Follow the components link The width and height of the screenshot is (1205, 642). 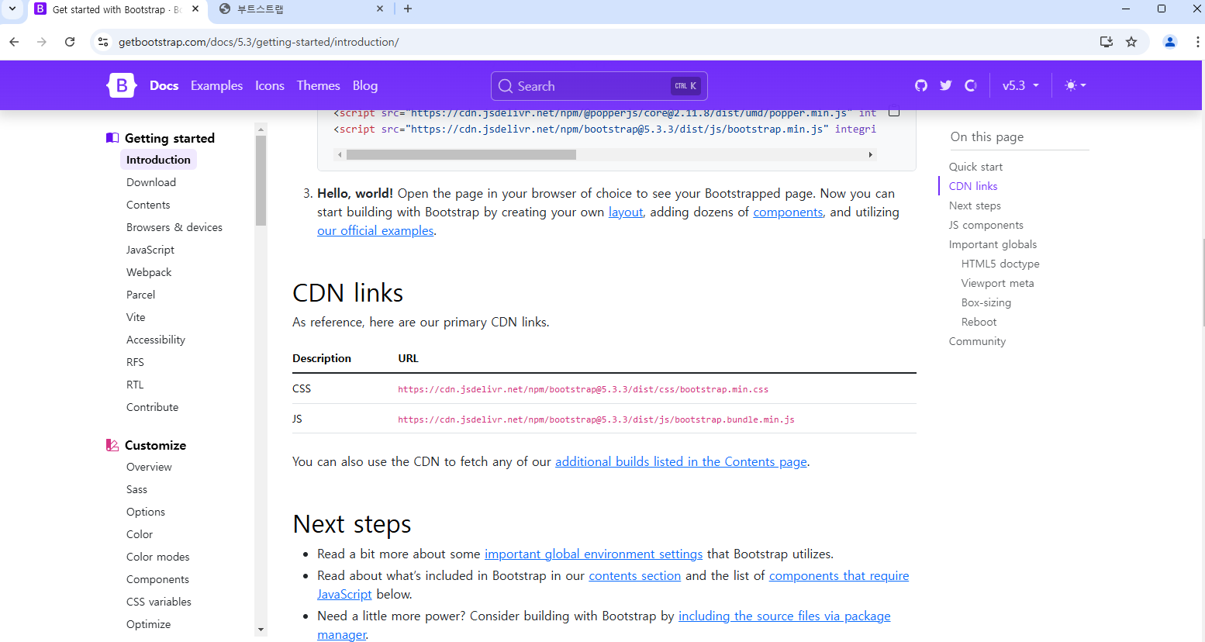click(788, 212)
